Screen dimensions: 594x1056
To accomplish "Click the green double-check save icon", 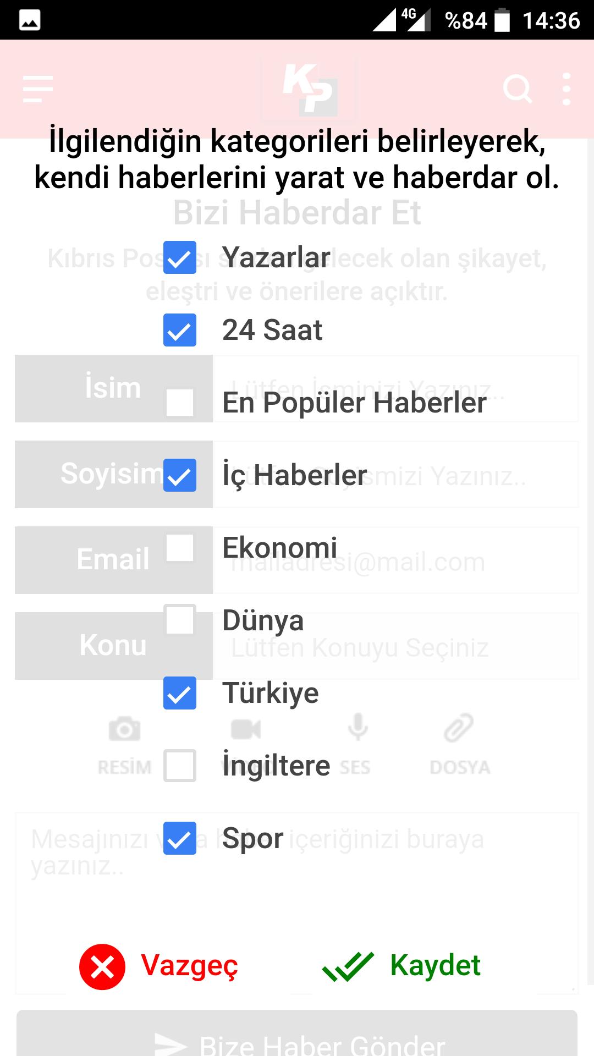I will [x=348, y=966].
